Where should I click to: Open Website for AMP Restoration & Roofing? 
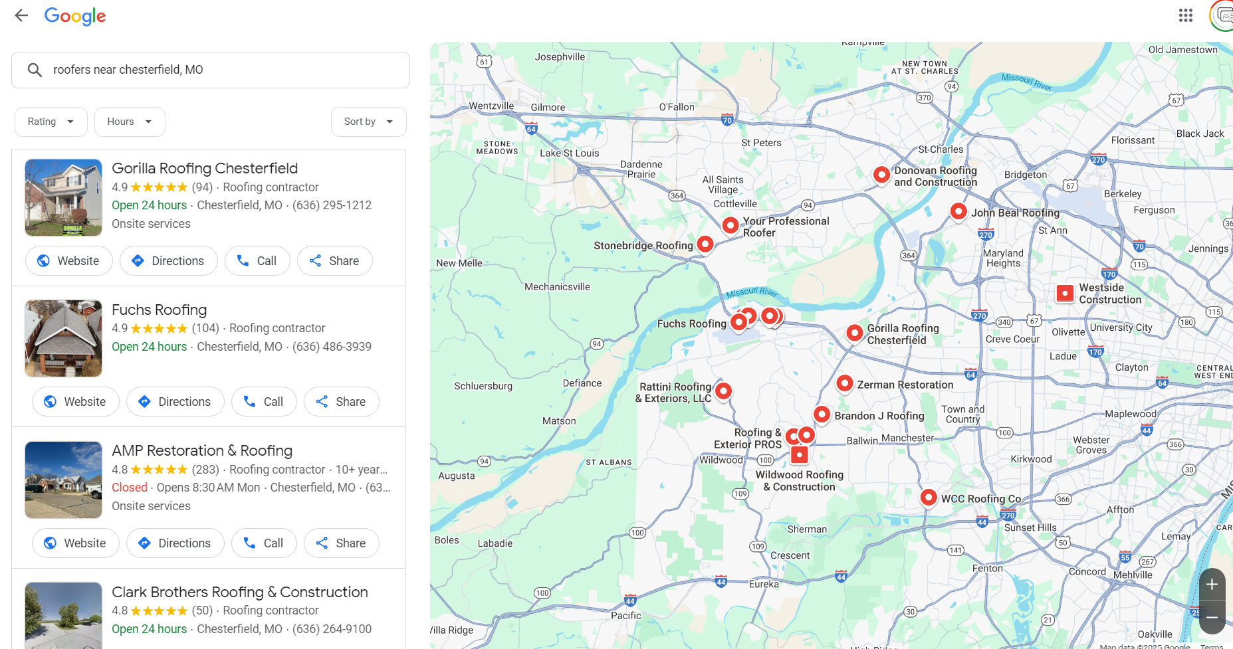coord(76,543)
